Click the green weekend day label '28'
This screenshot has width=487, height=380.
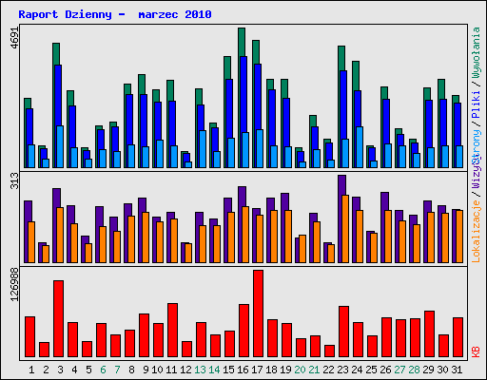414,370
